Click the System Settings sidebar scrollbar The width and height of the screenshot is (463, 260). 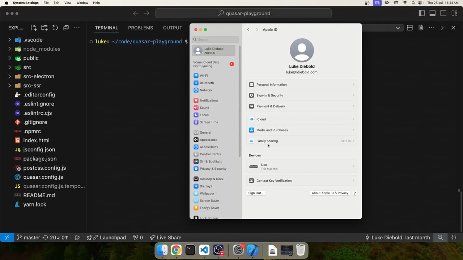pyautogui.click(x=239, y=101)
